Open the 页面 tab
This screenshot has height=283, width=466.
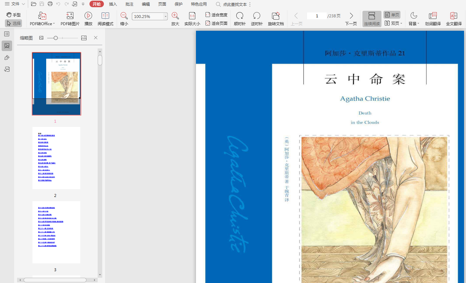(162, 4)
